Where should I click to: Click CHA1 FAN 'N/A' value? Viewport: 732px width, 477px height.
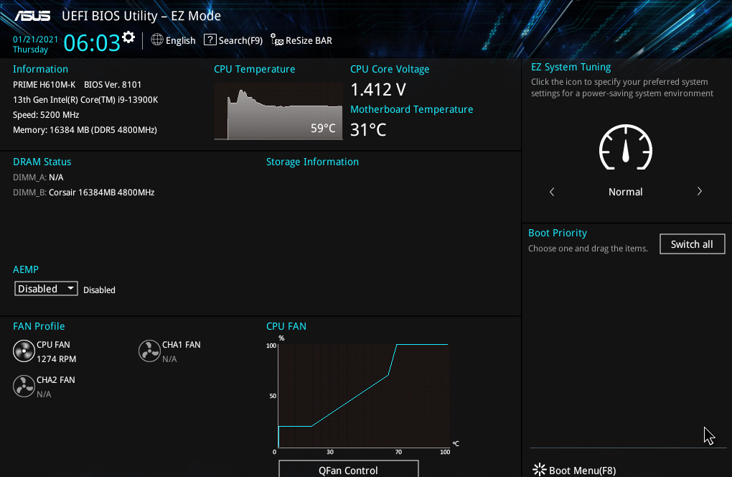click(x=169, y=358)
